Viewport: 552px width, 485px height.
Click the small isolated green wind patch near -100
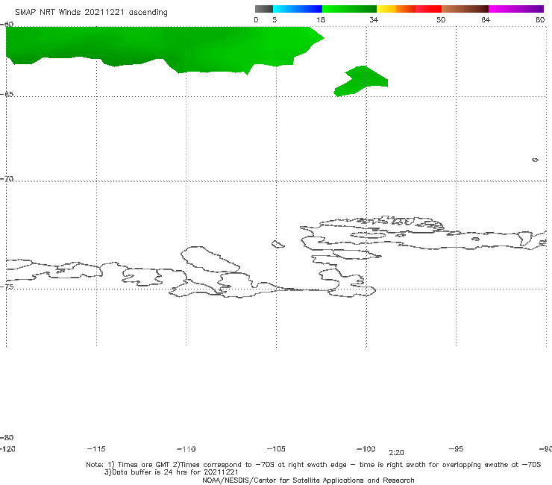(363, 81)
